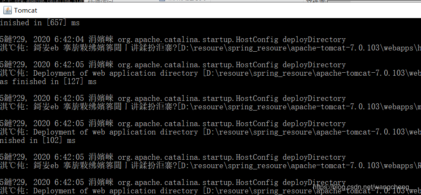Click the "Tomcat" window title text

(25, 11)
